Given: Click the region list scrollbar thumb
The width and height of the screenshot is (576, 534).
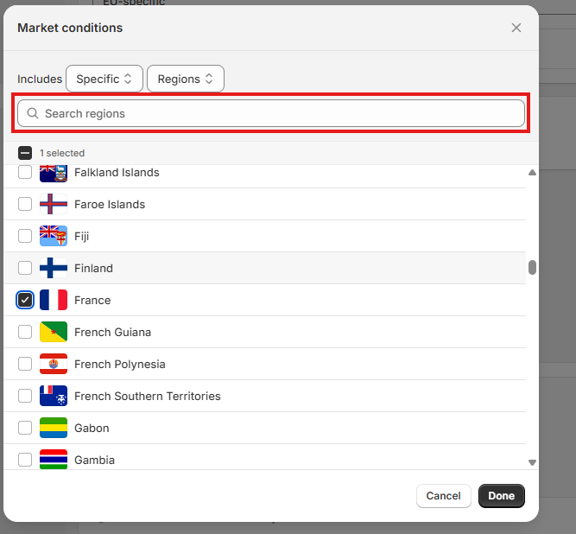Looking at the screenshot, I should click(x=532, y=268).
